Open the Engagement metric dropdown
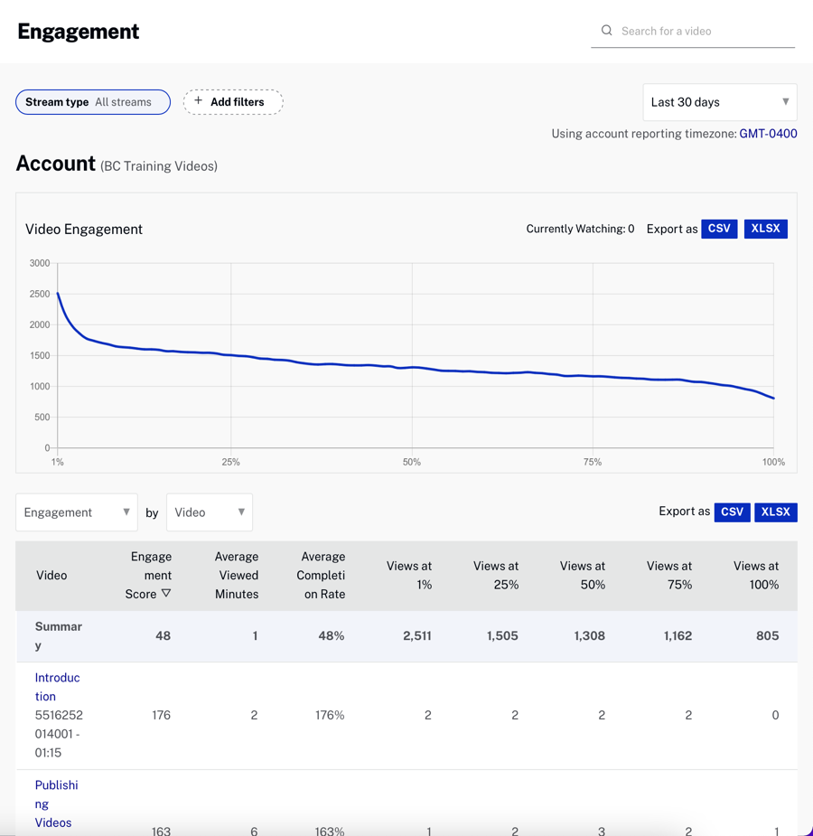 coord(72,512)
